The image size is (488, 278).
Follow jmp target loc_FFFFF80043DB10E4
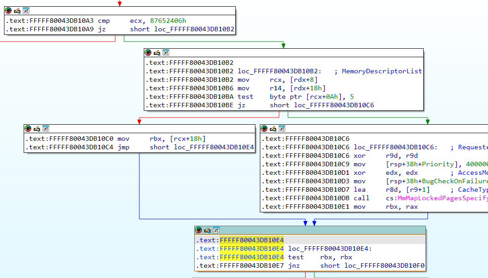214,147
